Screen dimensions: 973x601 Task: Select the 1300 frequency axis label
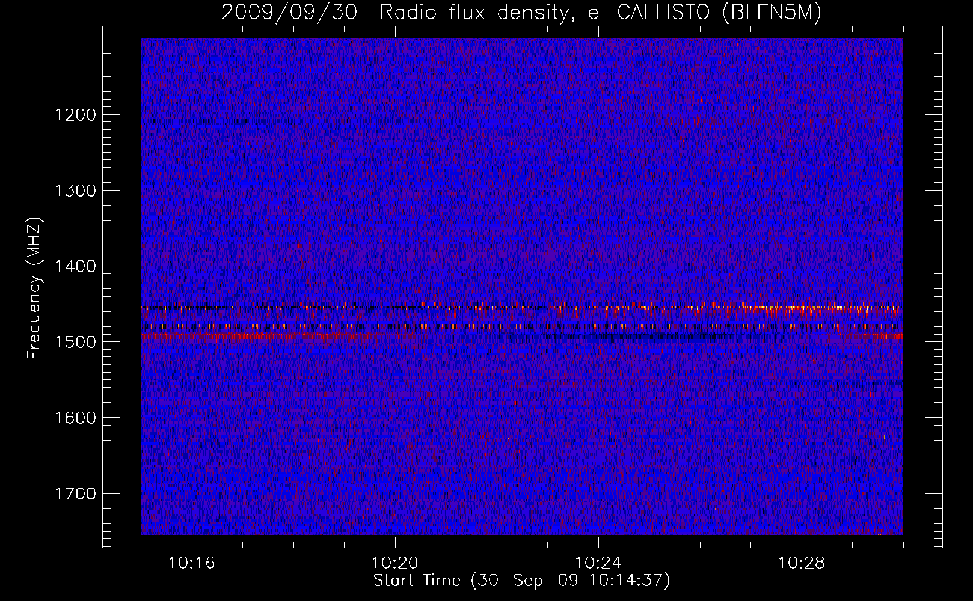[75, 191]
